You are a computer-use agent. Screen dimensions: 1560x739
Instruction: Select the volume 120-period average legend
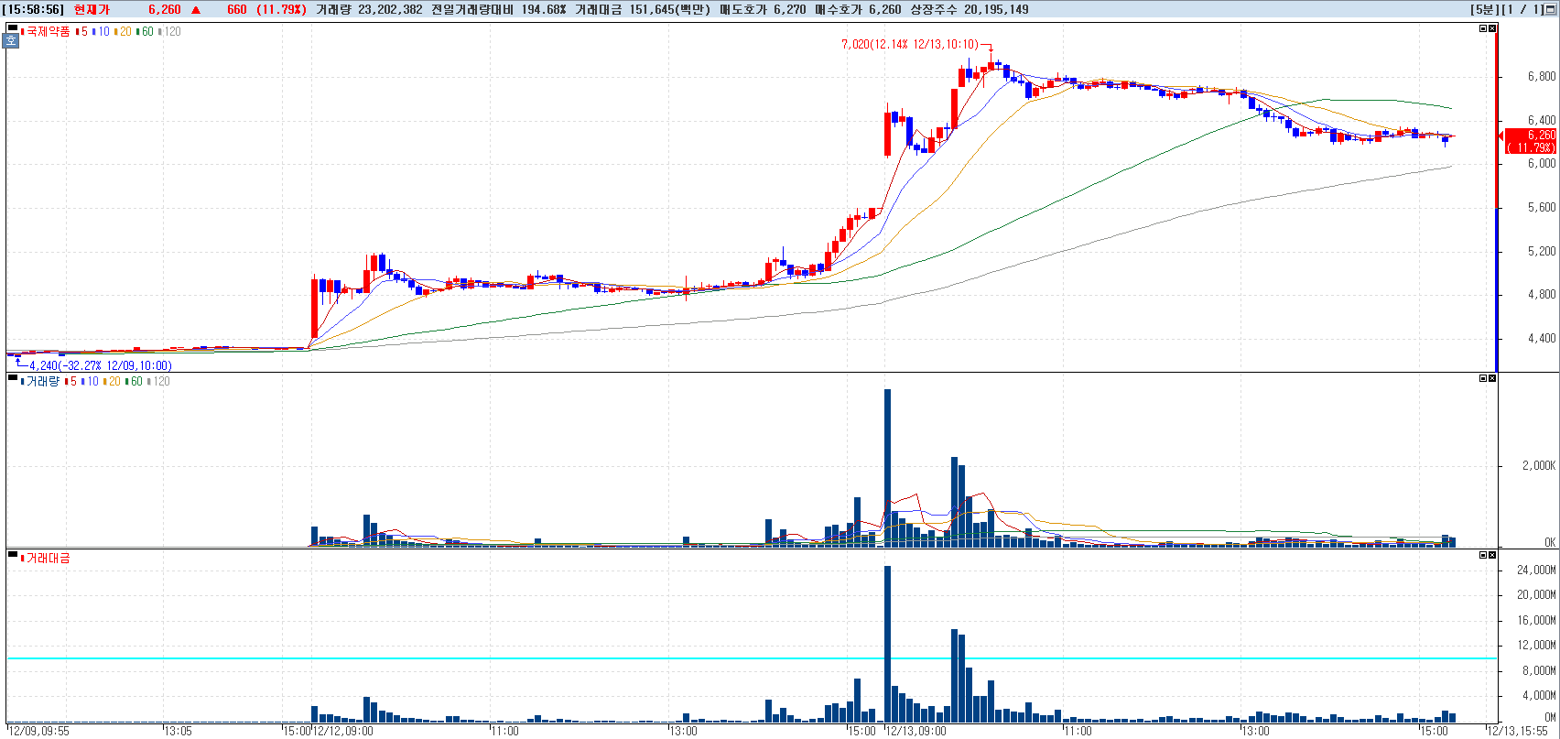tap(158, 381)
